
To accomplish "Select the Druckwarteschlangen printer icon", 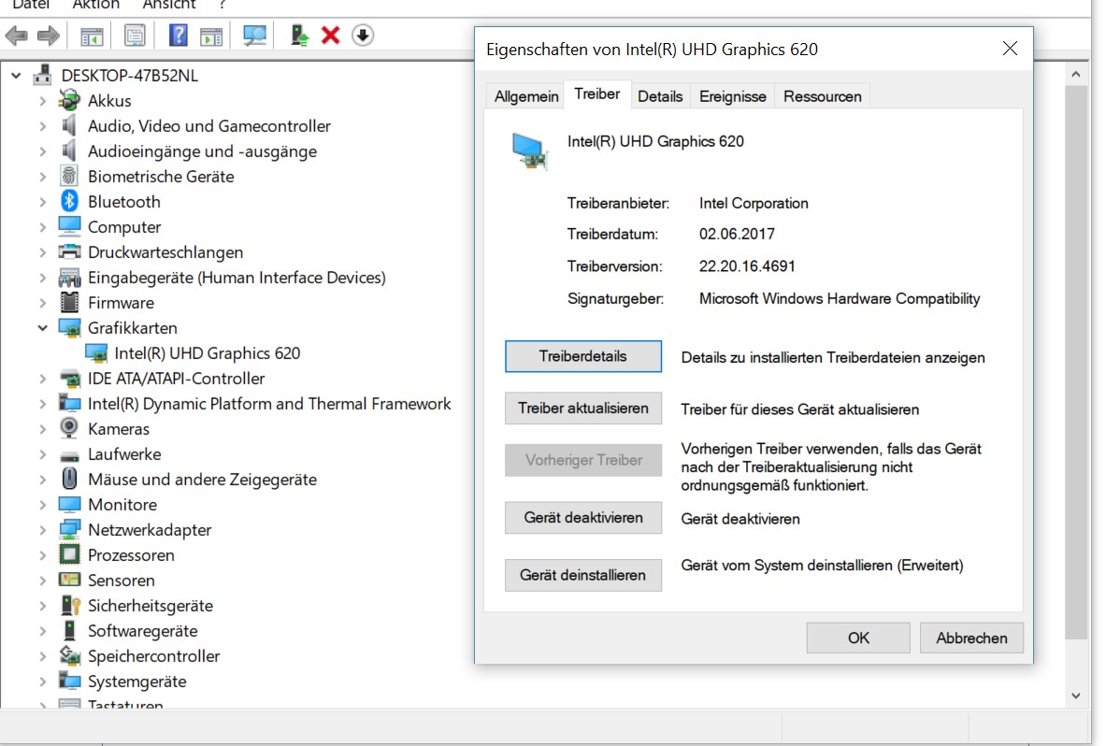I will click(x=69, y=251).
